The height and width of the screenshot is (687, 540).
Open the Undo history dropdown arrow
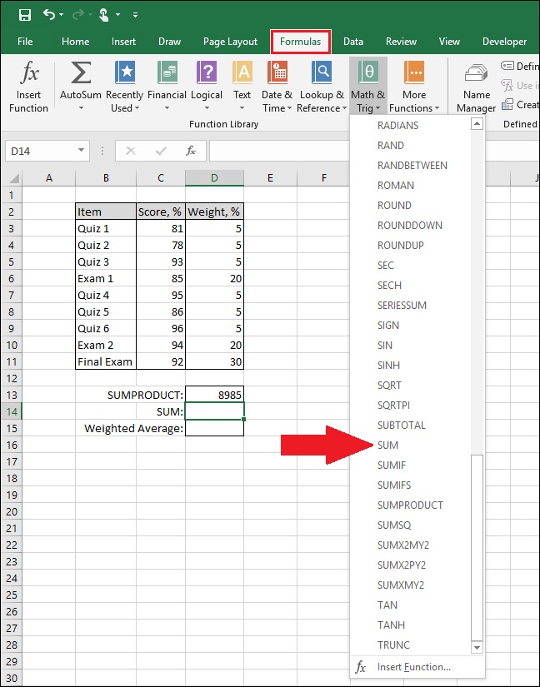62,15
